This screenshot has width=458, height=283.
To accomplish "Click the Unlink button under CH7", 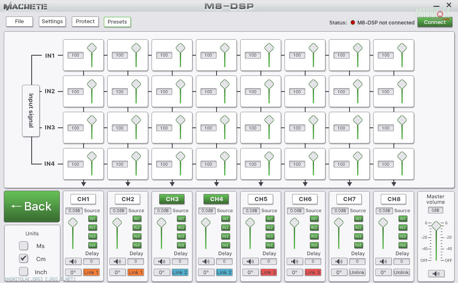I will pos(357,272).
